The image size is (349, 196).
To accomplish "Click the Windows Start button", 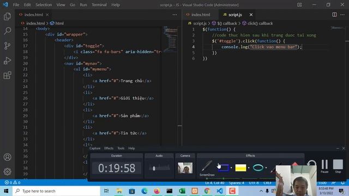I will click(x=6, y=191).
